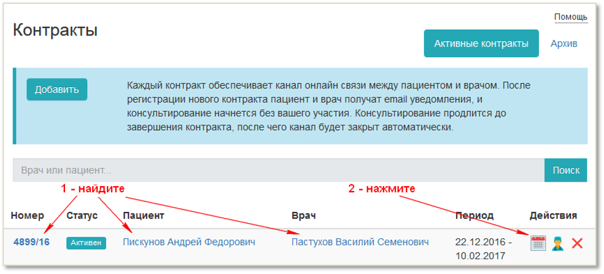Viewport: 604px width, 274px height.
Task: Click the Период column header
Action: pyautogui.click(x=474, y=215)
